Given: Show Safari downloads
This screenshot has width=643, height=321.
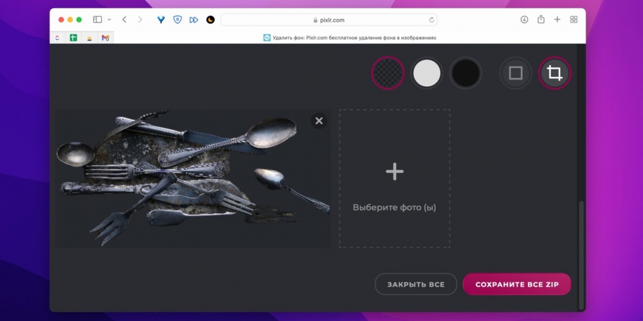Looking at the screenshot, I should [x=524, y=20].
